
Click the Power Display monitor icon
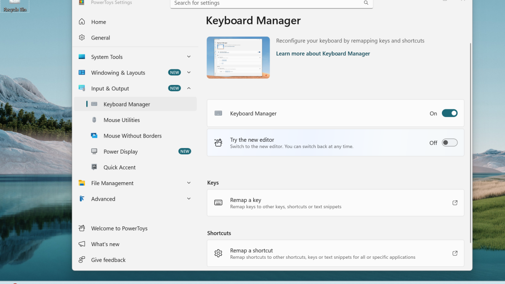click(94, 151)
